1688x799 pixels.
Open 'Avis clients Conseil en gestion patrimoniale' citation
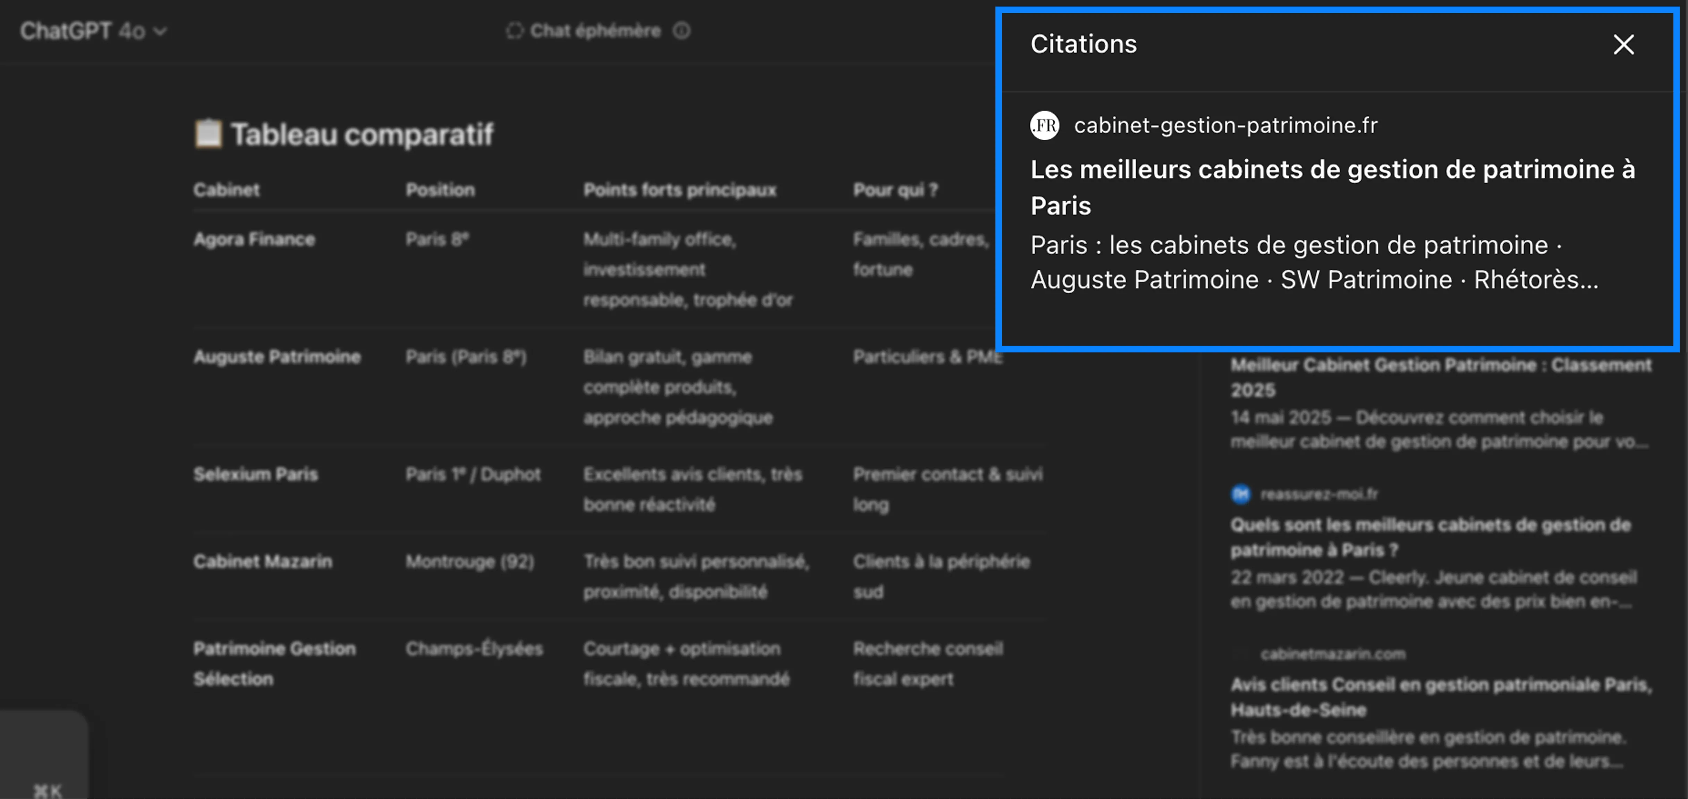click(1441, 697)
